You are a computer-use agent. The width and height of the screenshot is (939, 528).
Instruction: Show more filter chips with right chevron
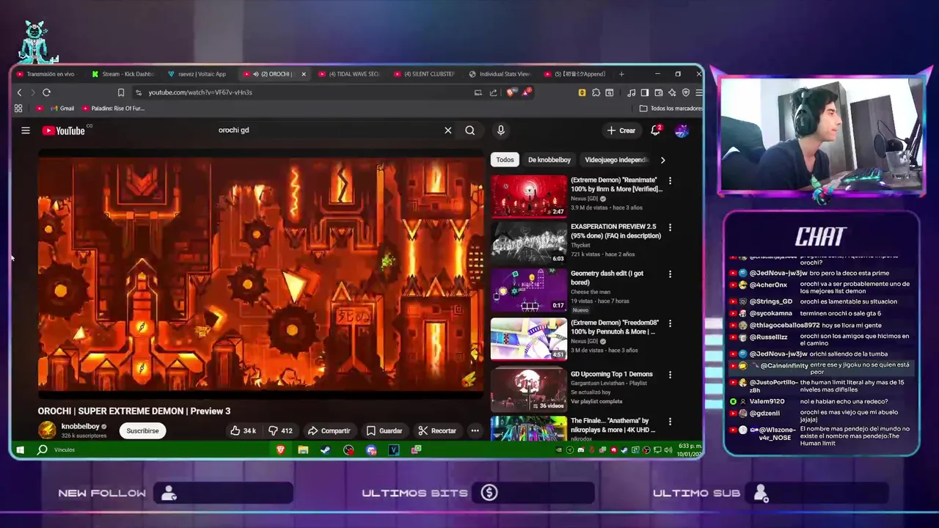tap(662, 160)
